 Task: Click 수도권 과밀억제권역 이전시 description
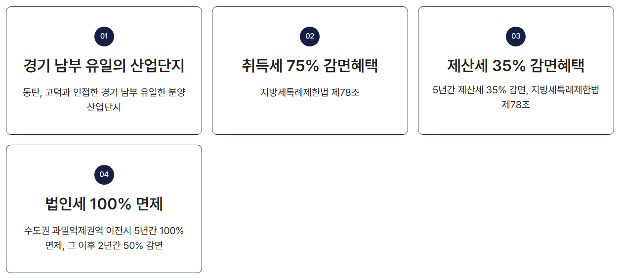[104, 238]
